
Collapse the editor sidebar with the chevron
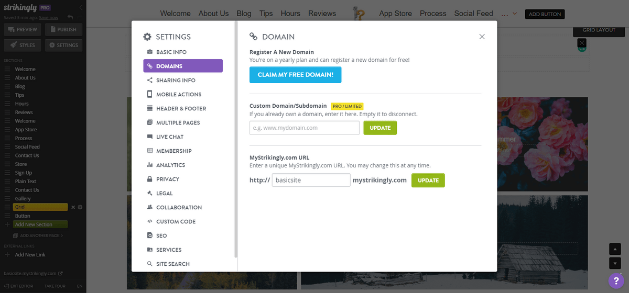pyautogui.click(x=81, y=8)
